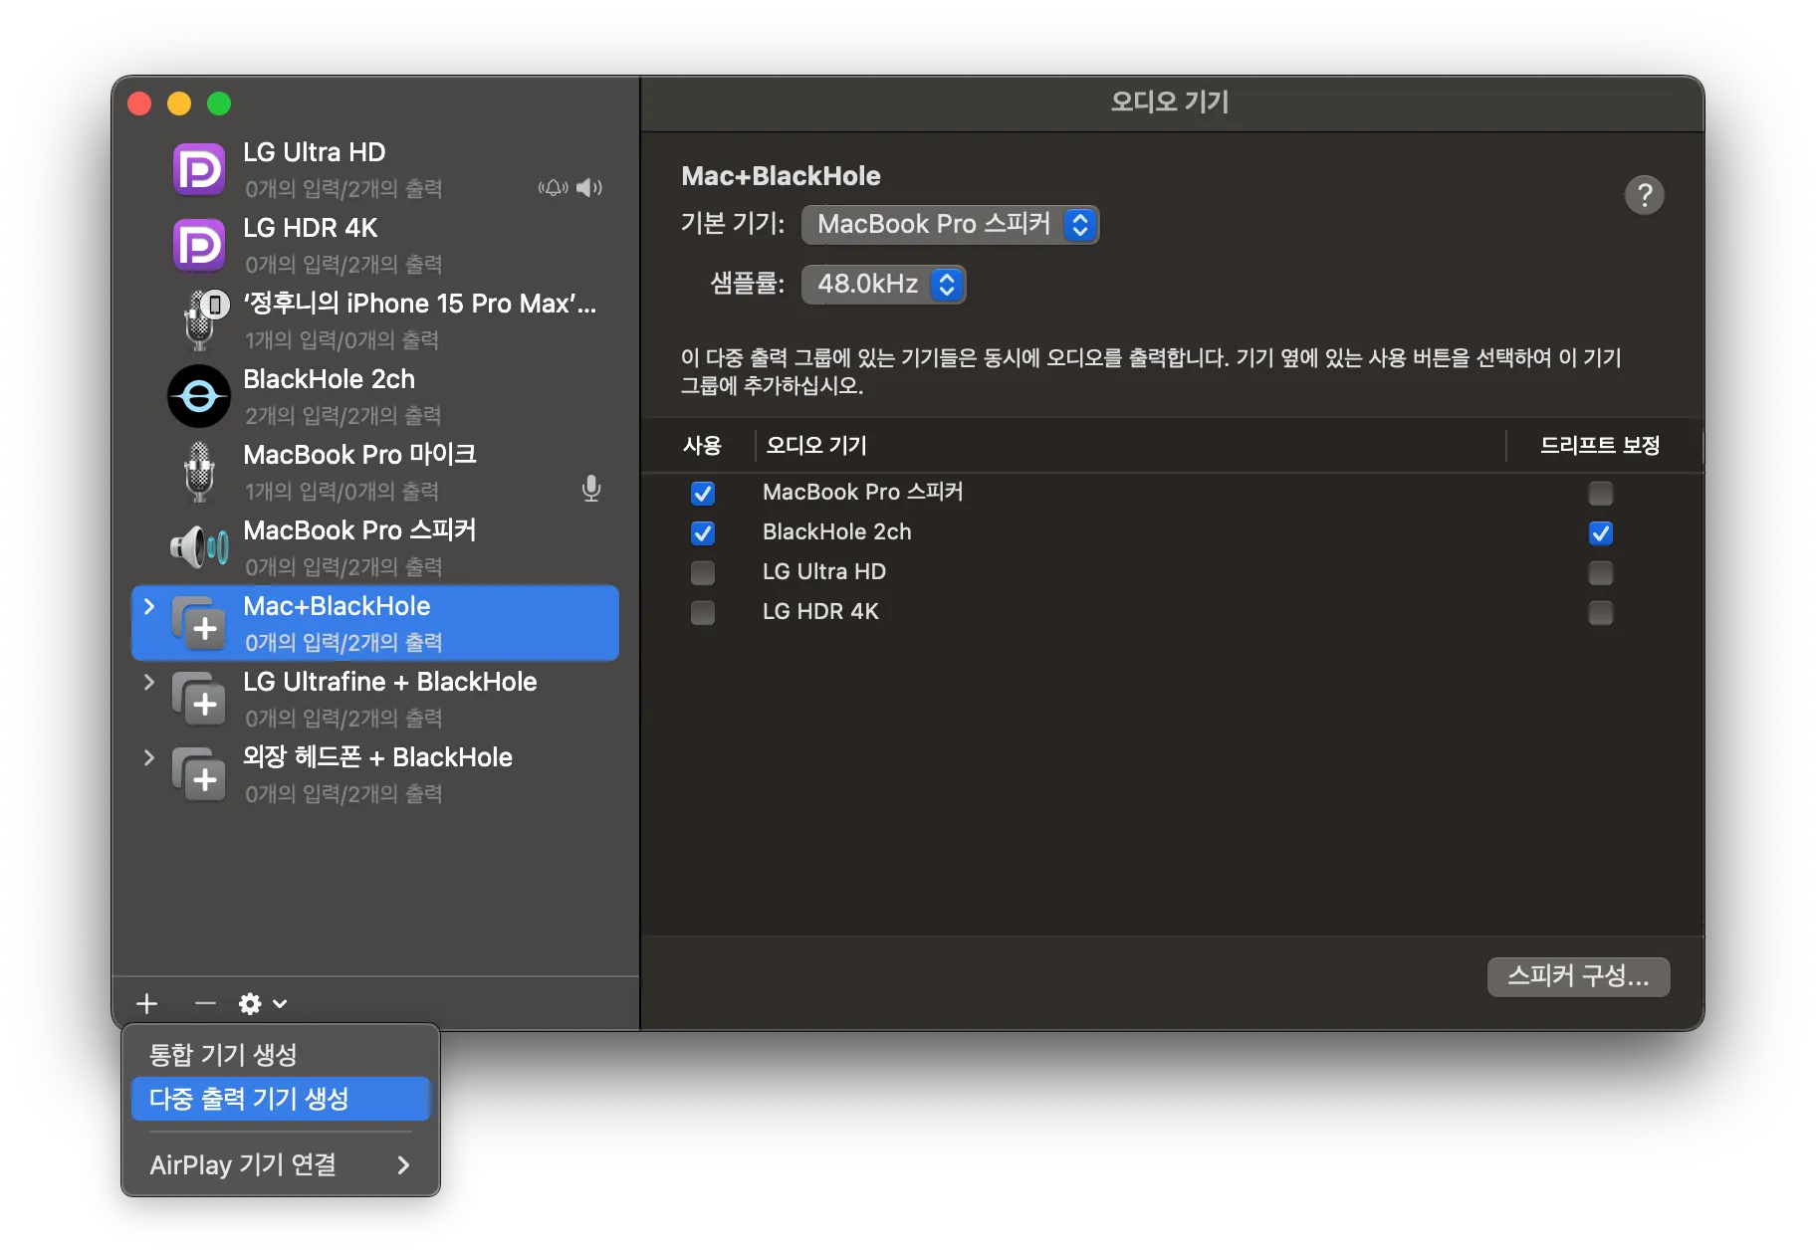Click the default output speaker indicator on LG Ultra HD

(x=589, y=187)
